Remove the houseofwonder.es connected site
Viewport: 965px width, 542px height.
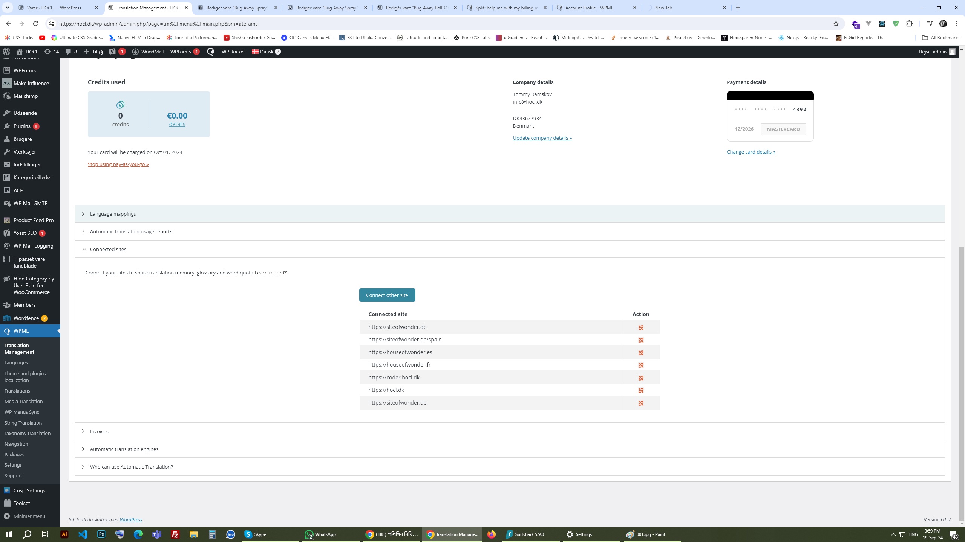click(x=641, y=353)
